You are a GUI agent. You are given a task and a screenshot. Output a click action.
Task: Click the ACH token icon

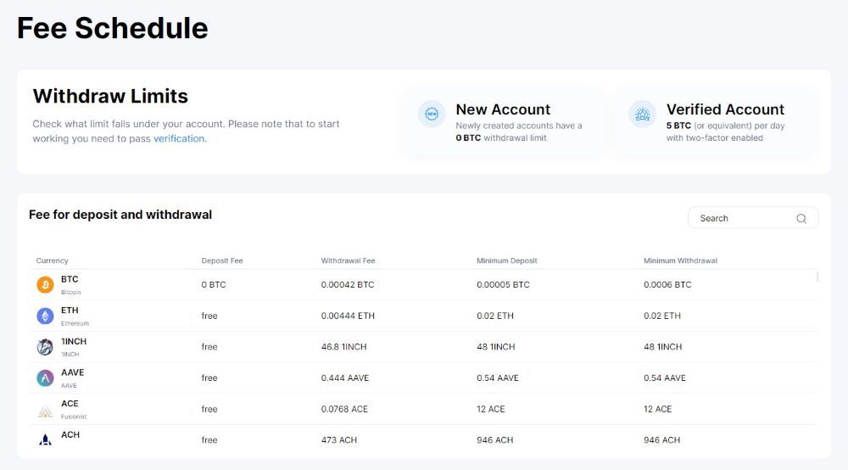[45, 439]
